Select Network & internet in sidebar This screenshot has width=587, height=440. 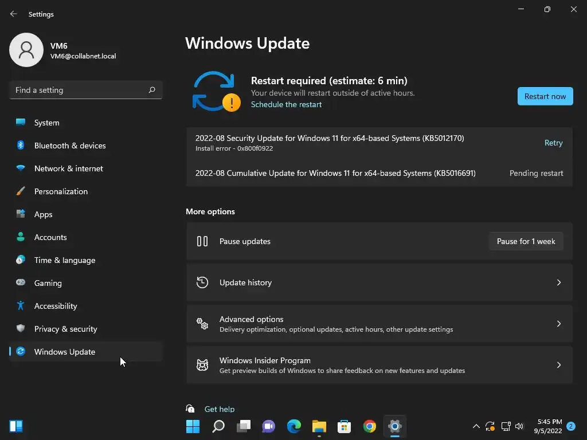tap(86, 168)
